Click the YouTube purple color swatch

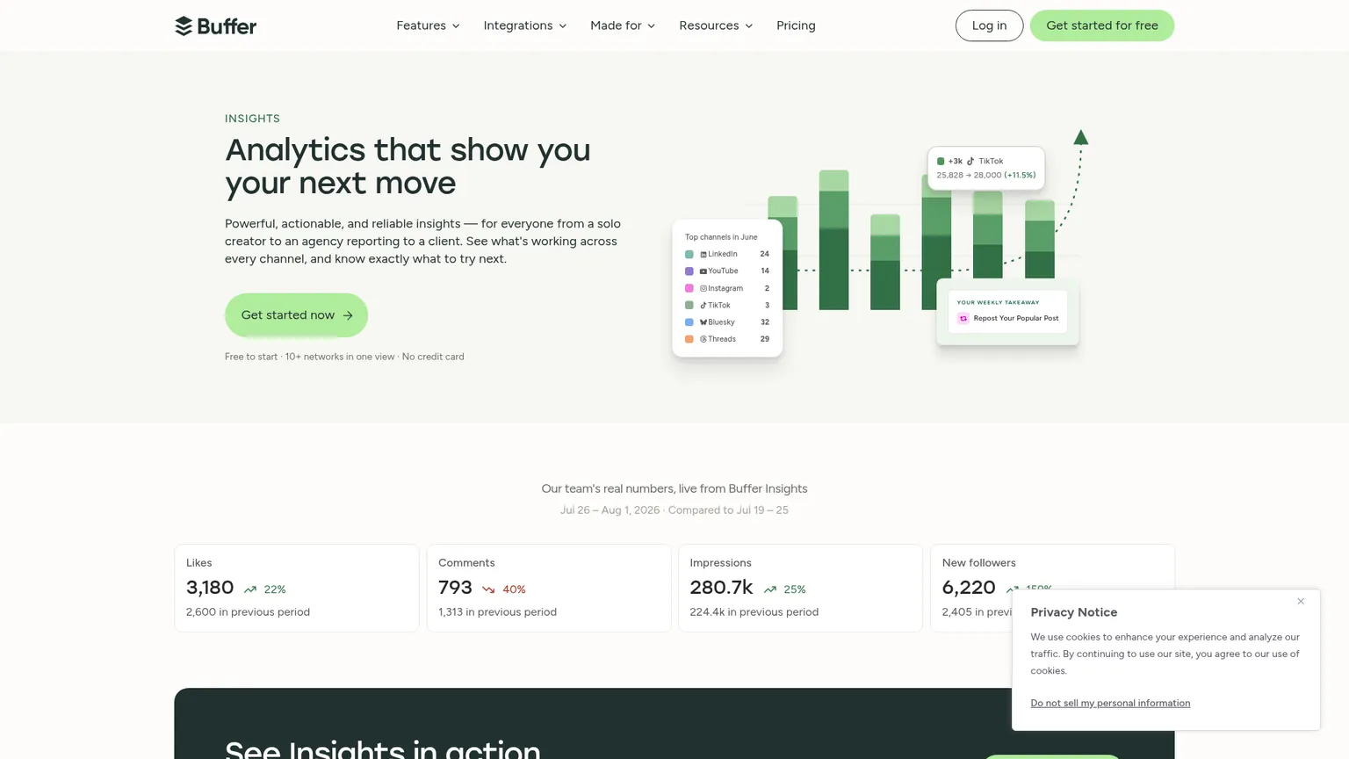[689, 271]
